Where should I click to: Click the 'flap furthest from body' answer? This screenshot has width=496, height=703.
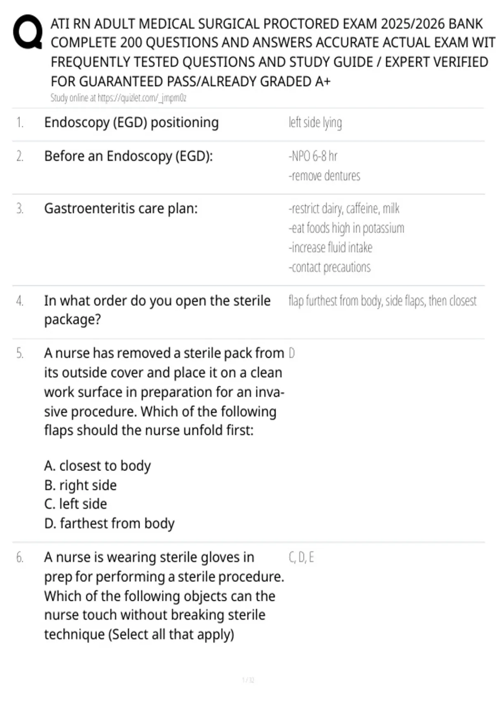pos(382,301)
